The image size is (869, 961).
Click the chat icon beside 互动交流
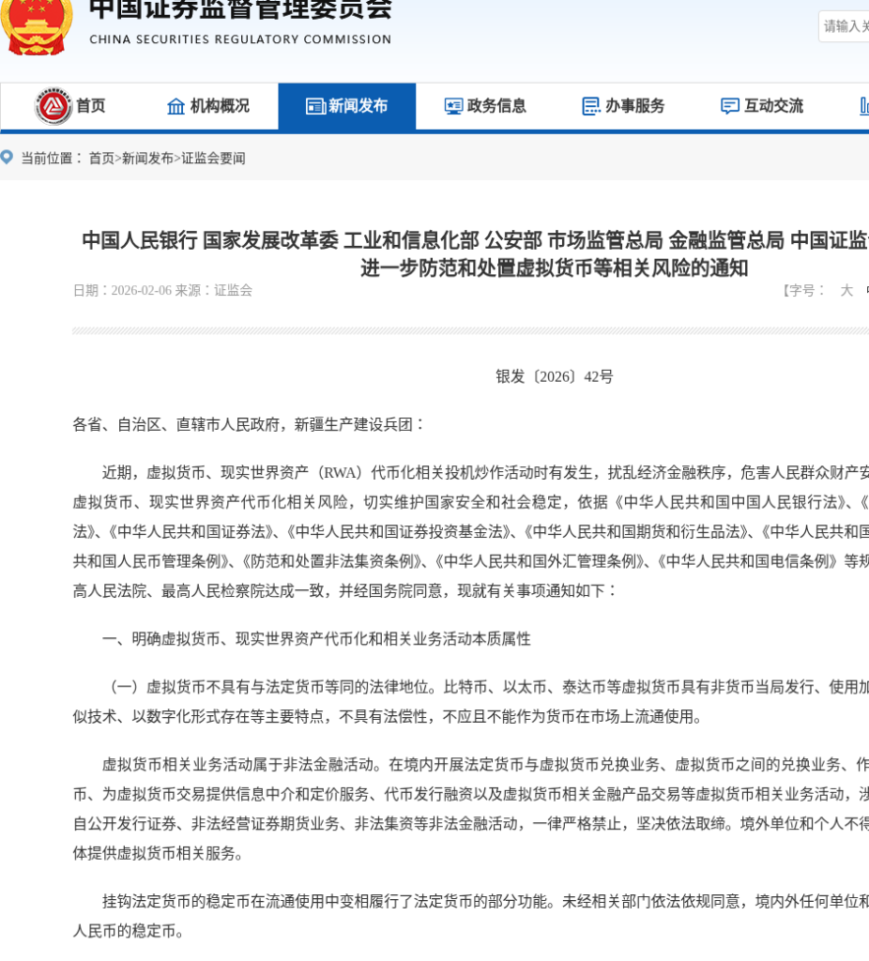pos(730,106)
